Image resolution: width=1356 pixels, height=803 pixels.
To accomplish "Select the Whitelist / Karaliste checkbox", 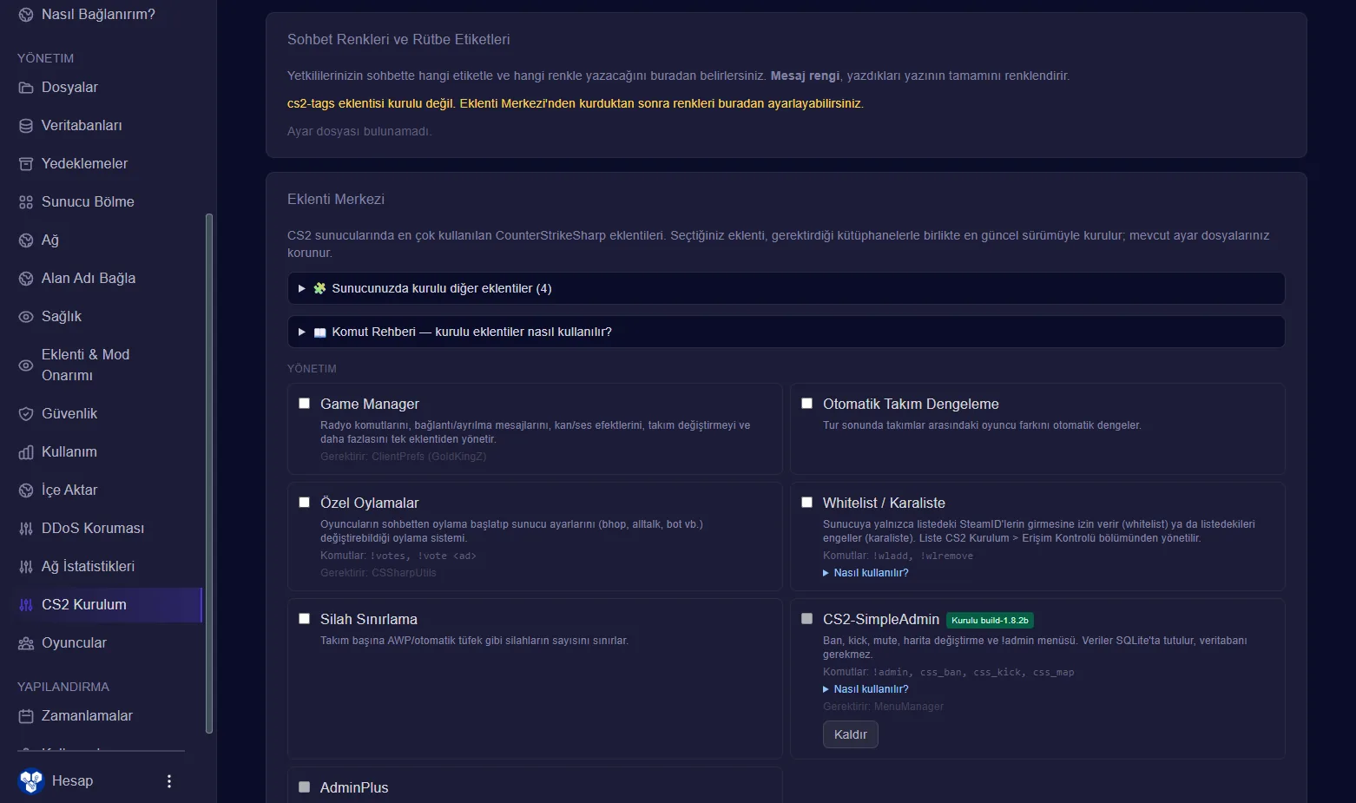I will click(806, 503).
